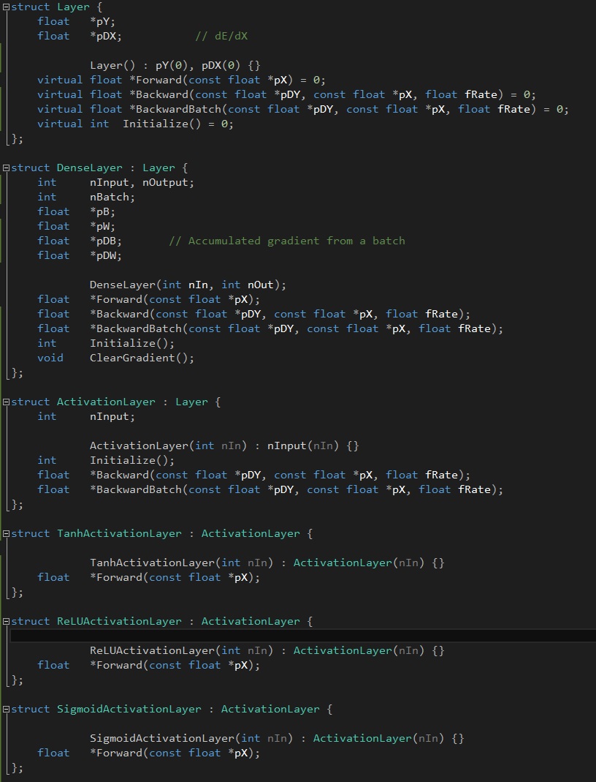Click the 'ReLUActivationLayer(int nIn)' constructor line
Image resolution: width=596 pixels, height=782 pixels.
(267, 650)
